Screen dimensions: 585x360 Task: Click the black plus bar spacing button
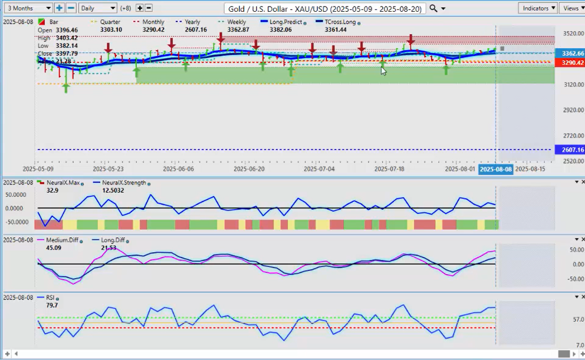(x=140, y=8)
